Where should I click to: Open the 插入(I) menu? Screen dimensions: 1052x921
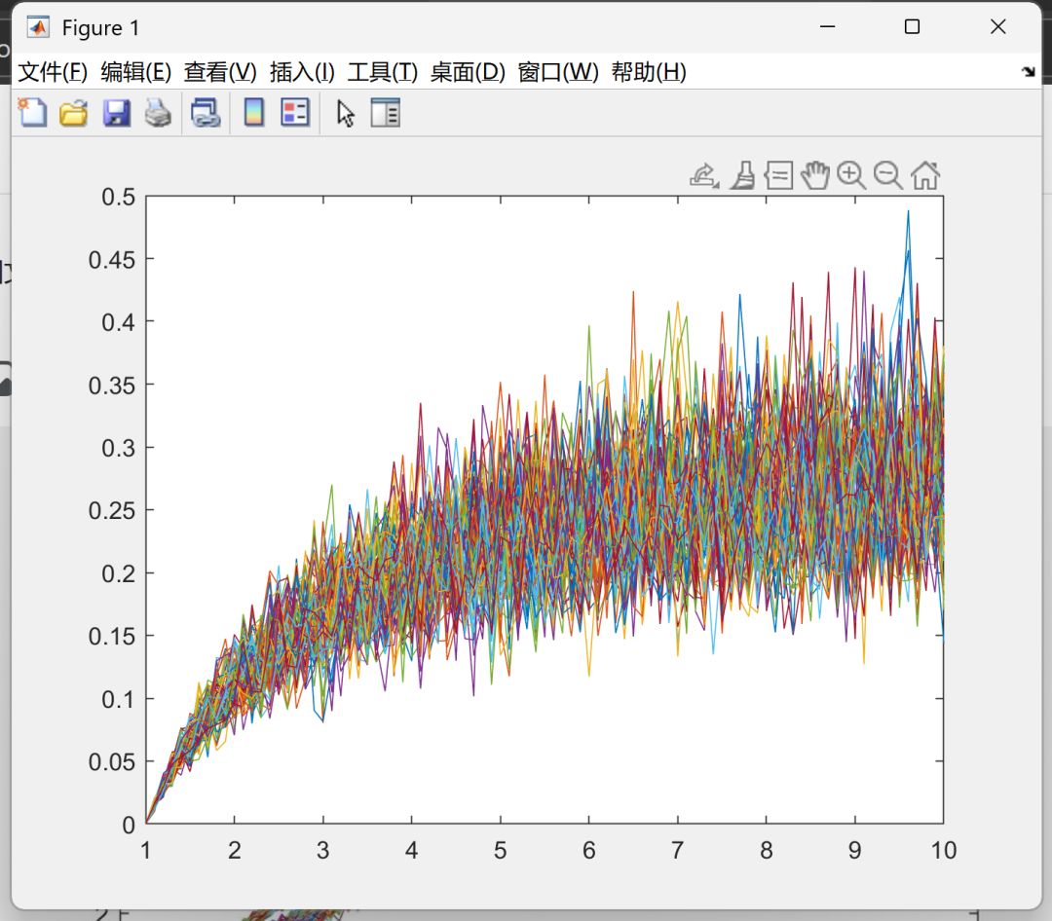click(302, 72)
